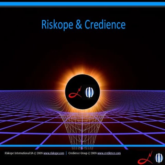Click the blue striped Credience globe in the eclipse
This screenshot has width=165, height=165.
pos(89,92)
